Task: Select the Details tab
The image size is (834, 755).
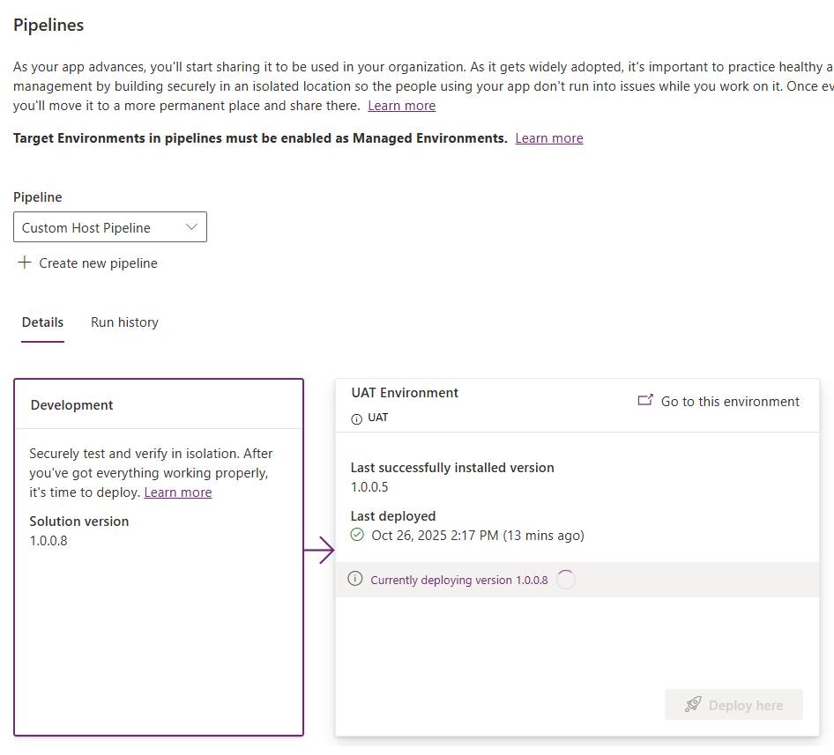Action: [42, 322]
